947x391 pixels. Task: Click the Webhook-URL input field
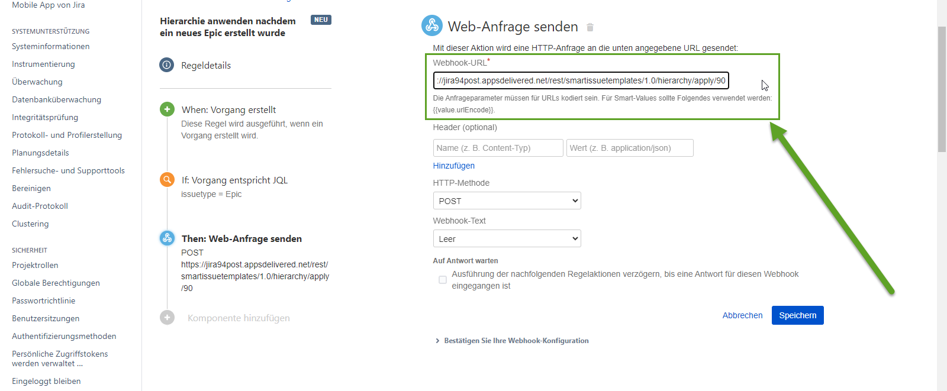coord(581,80)
